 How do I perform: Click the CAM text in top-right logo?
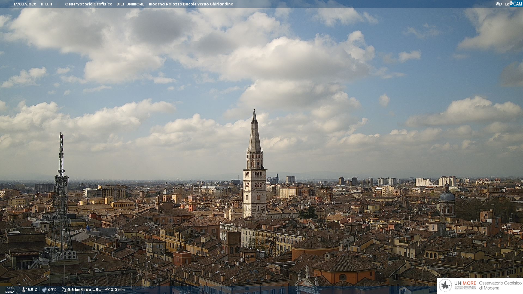(x=518, y=4)
